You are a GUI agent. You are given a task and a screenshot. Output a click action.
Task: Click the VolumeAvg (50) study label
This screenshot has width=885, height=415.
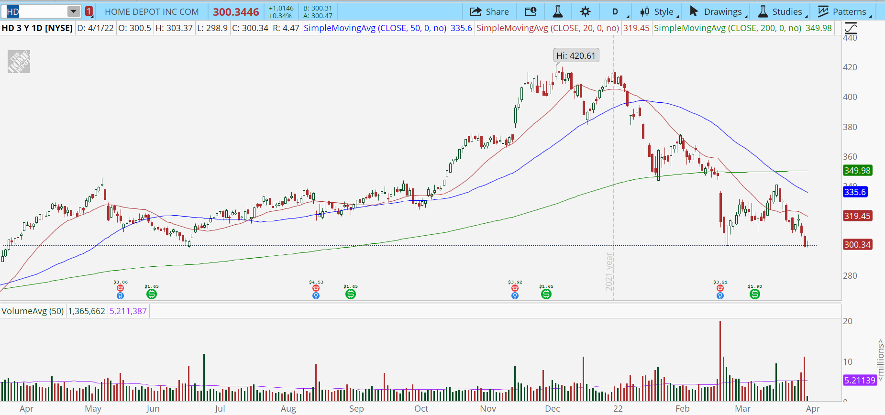click(33, 311)
